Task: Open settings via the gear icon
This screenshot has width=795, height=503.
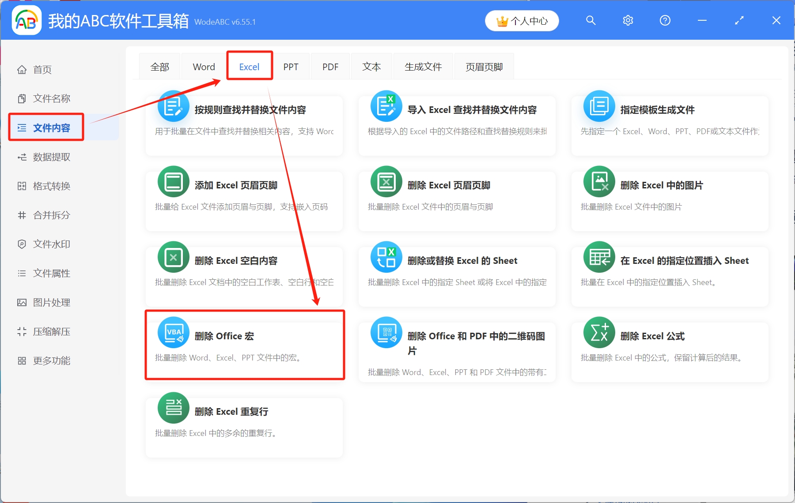Action: [628, 20]
